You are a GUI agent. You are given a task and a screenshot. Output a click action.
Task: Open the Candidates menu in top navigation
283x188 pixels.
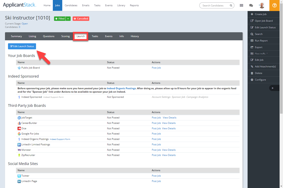coord(71,5)
